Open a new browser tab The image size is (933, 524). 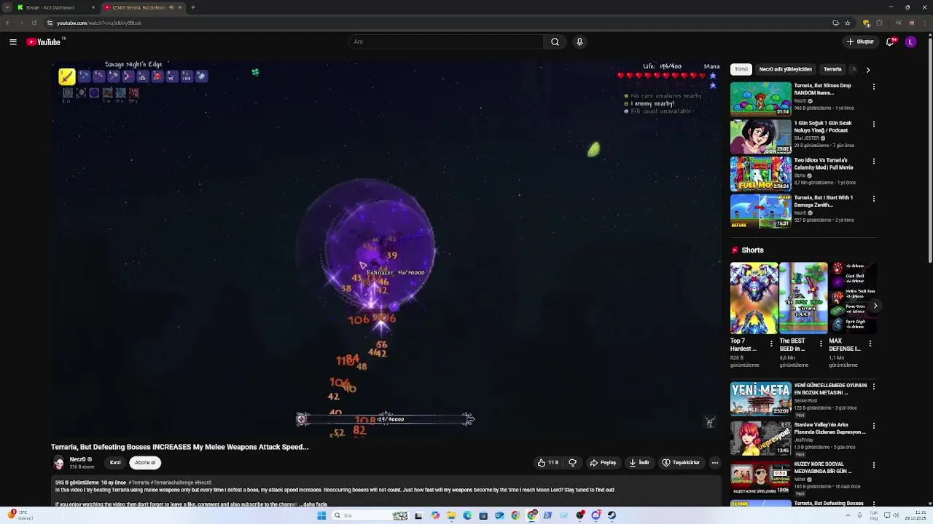point(192,7)
